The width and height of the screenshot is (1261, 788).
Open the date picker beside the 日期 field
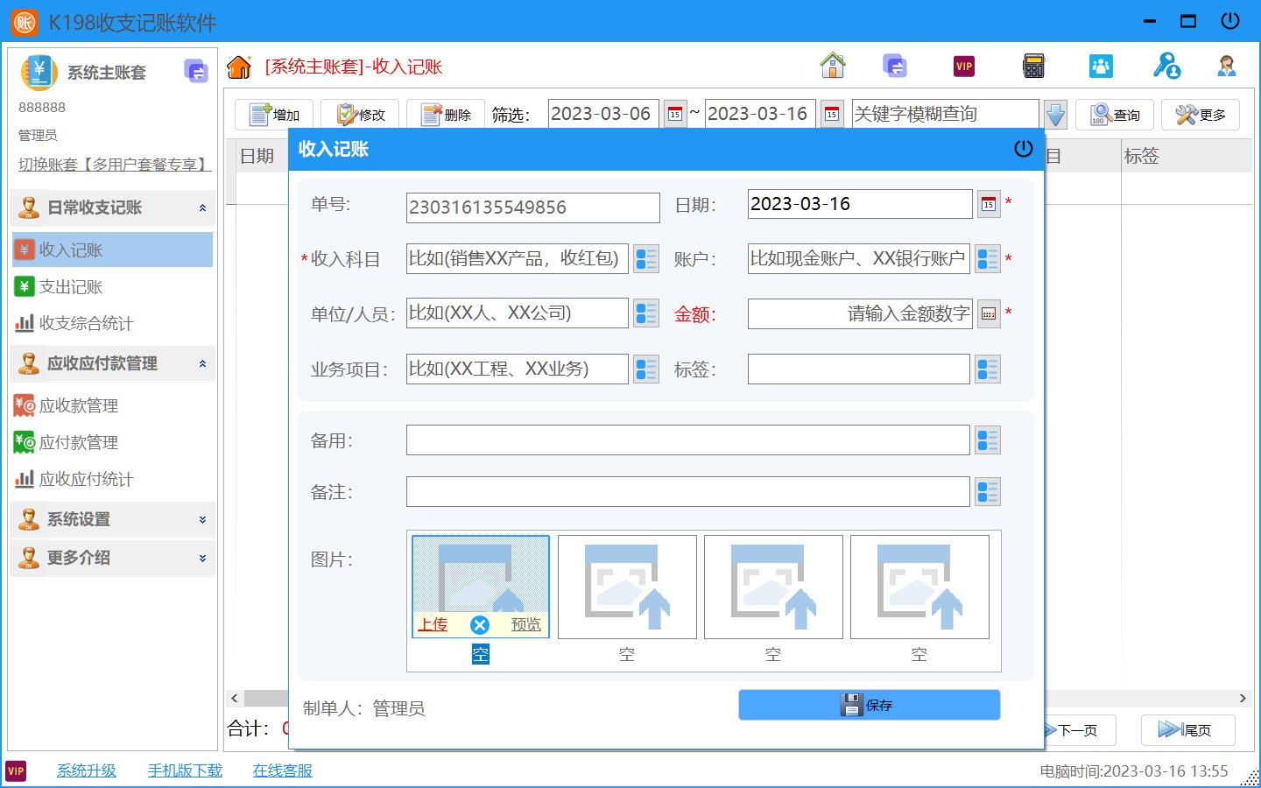click(988, 203)
